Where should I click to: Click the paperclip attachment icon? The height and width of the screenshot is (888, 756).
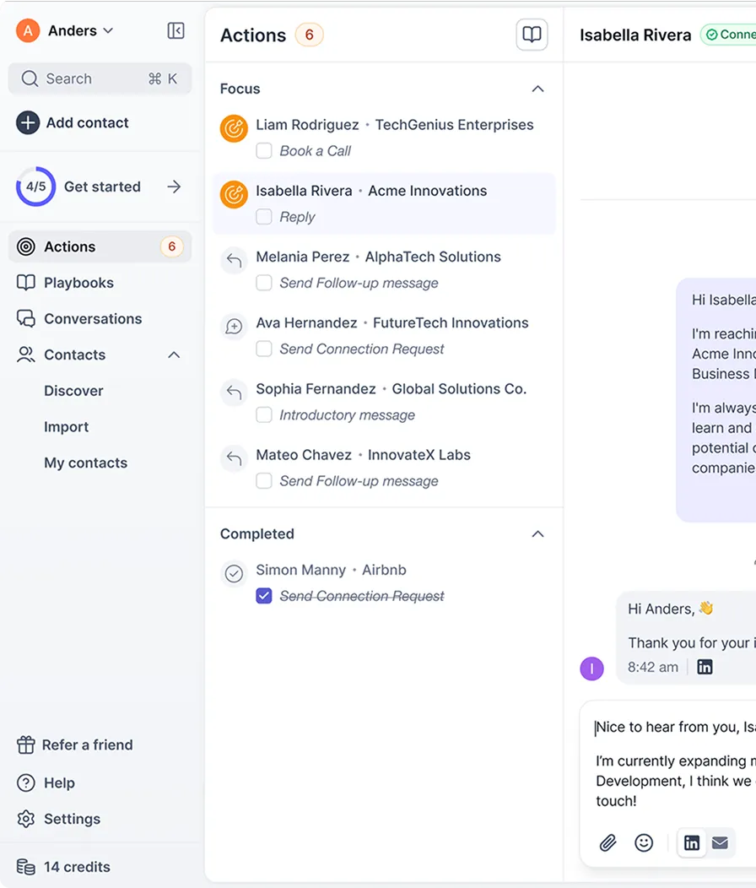(x=607, y=842)
